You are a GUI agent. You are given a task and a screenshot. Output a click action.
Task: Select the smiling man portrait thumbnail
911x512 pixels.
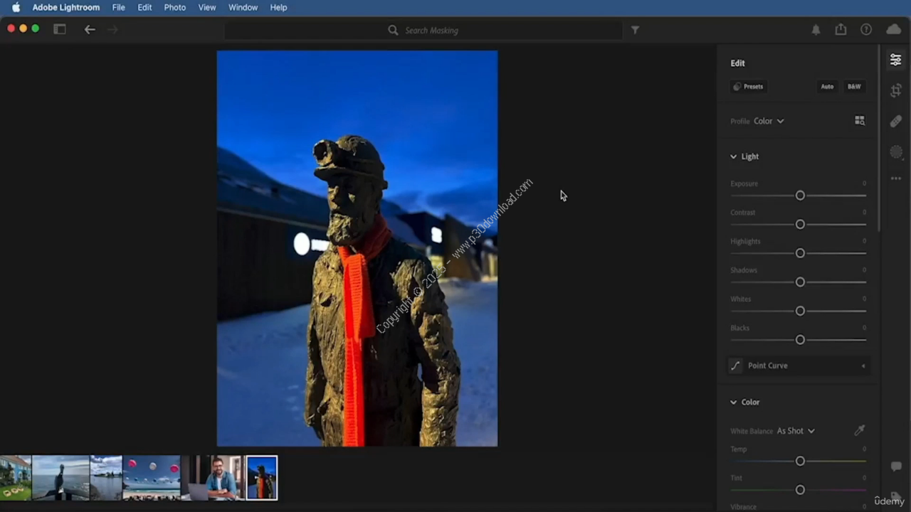tap(222, 478)
